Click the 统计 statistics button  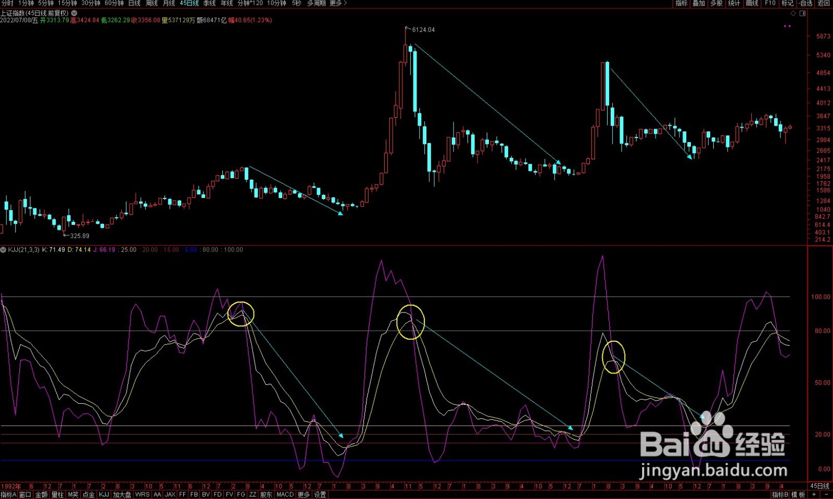(734, 3)
